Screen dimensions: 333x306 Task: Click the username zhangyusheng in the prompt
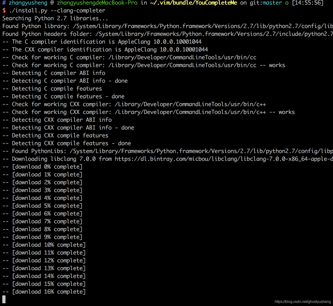tap(28, 3)
